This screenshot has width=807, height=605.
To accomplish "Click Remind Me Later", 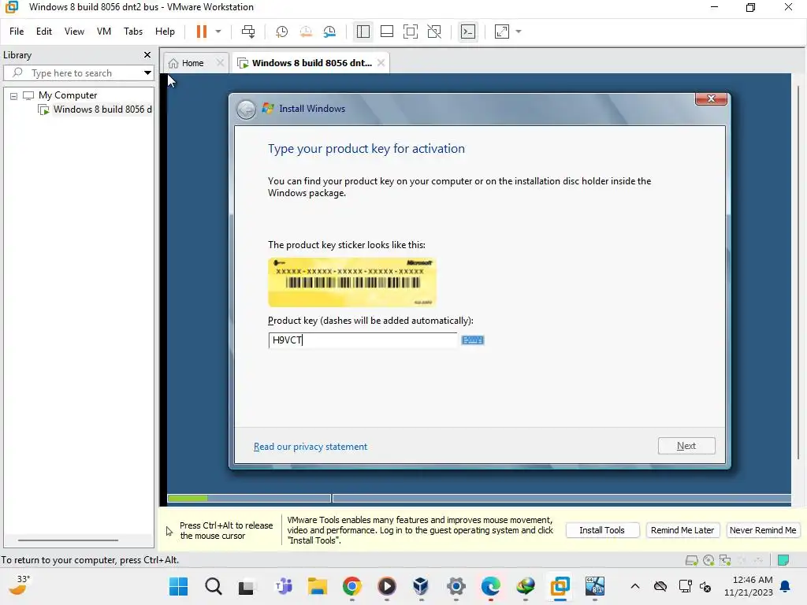I will pos(682,530).
